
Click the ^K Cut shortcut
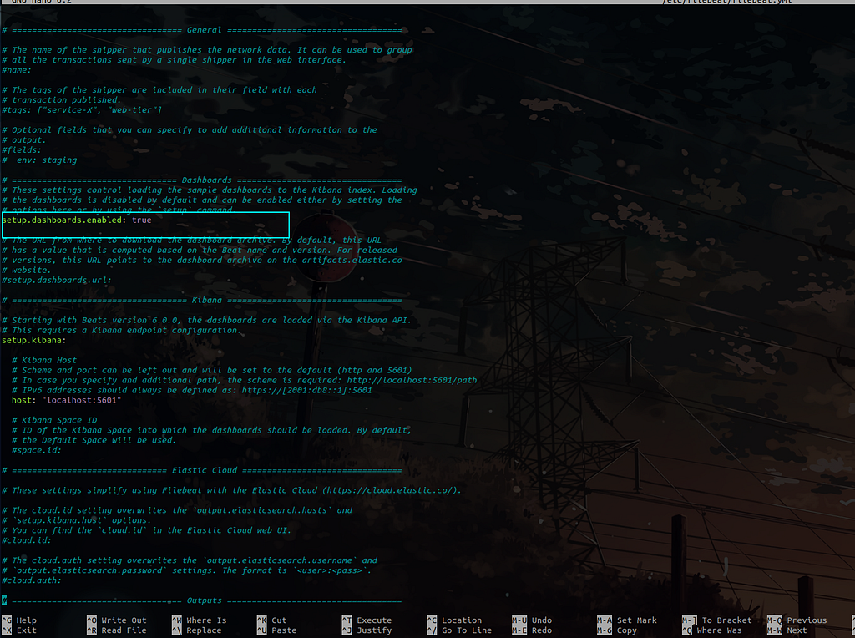point(271,620)
